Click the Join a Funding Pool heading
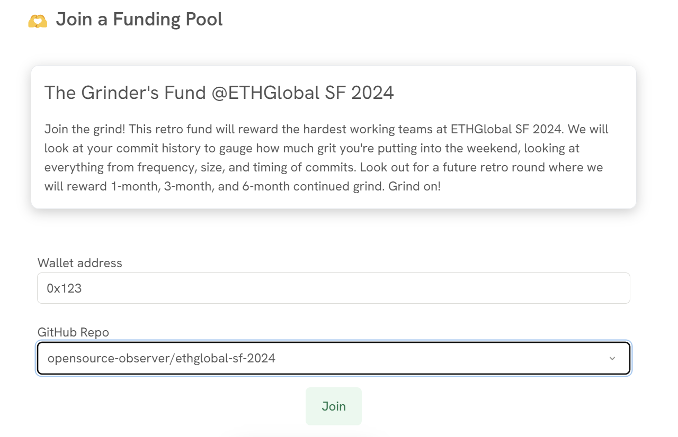Image resolution: width=678 pixels, height=437 pixels. tap(139, 20)
